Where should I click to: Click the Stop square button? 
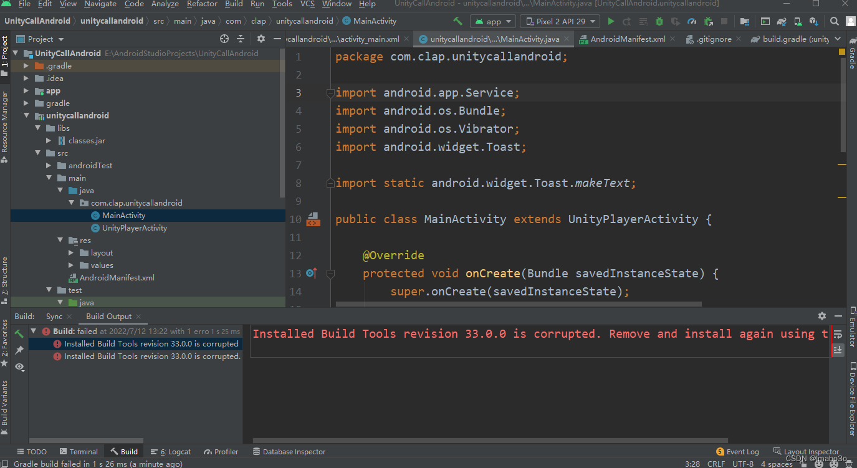[x=724, y=21]
